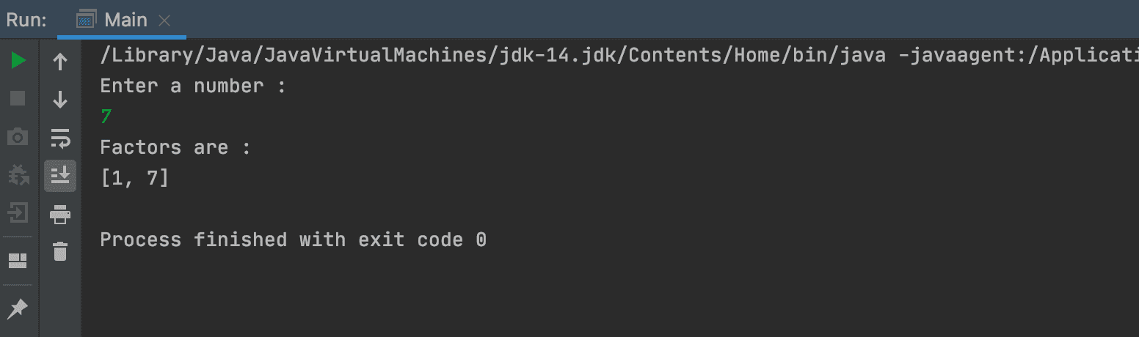This screenshot has width=1139, height=337.
Task: Click the gray Stop process square
Action: coord(18,98)
